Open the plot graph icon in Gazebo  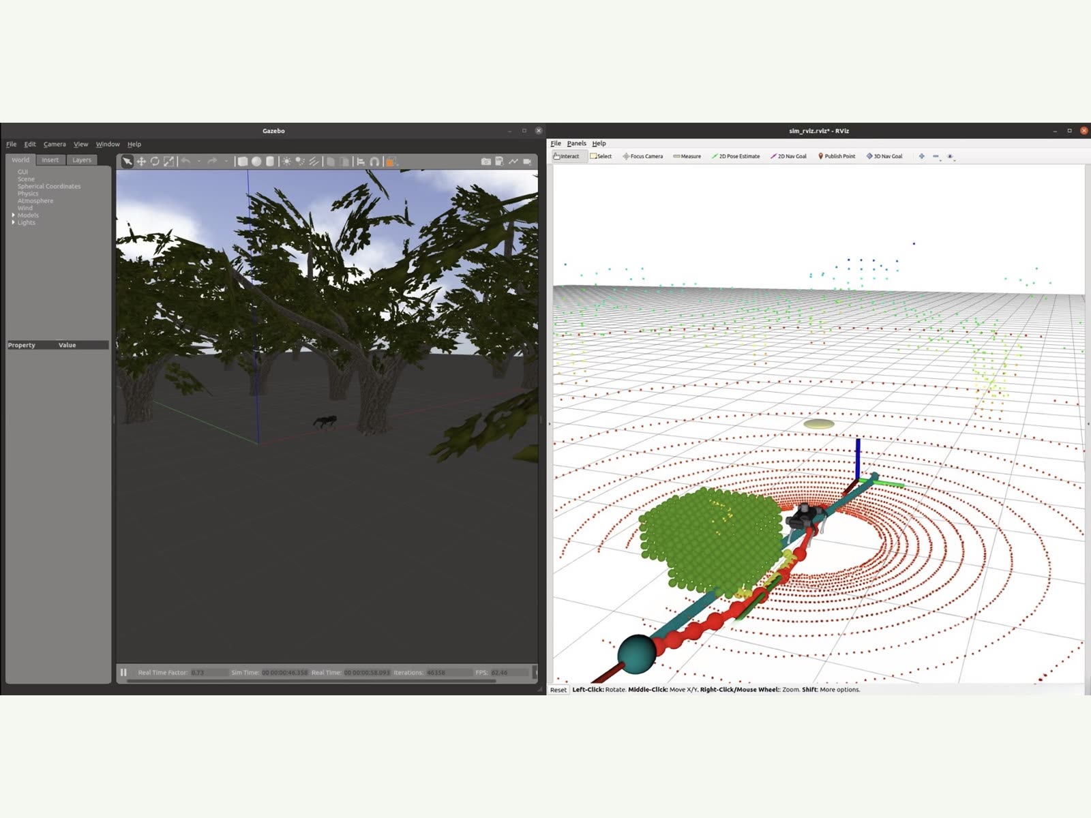point(513,162)
